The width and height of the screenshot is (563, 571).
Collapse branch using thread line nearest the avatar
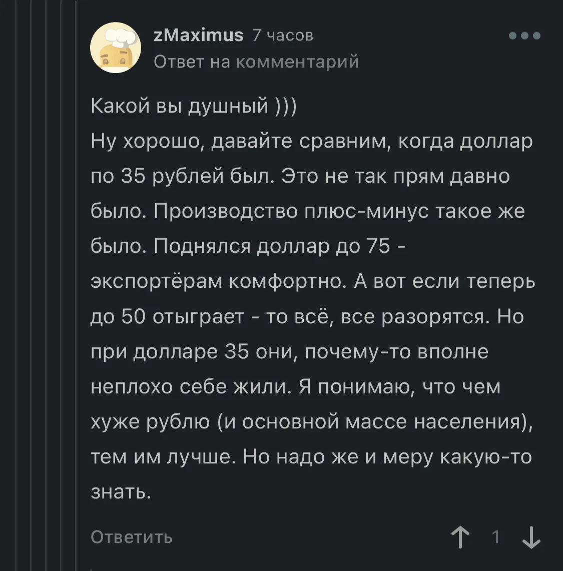click(76, 285)
